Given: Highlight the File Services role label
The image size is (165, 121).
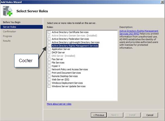Looking at the screenshot, I should pos(58,63).
